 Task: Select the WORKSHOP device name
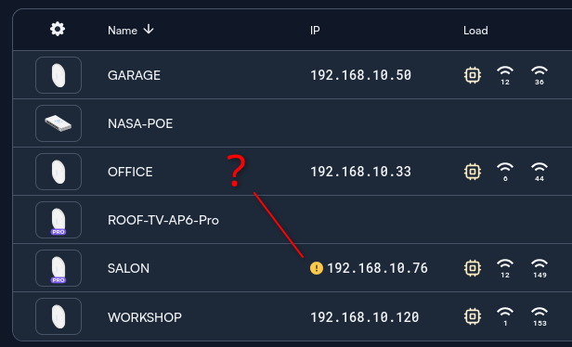coord(145,317)
